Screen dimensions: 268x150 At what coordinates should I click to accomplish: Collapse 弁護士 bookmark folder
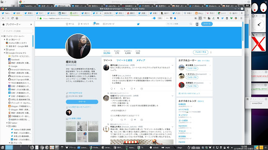click(x=7, y=126)
